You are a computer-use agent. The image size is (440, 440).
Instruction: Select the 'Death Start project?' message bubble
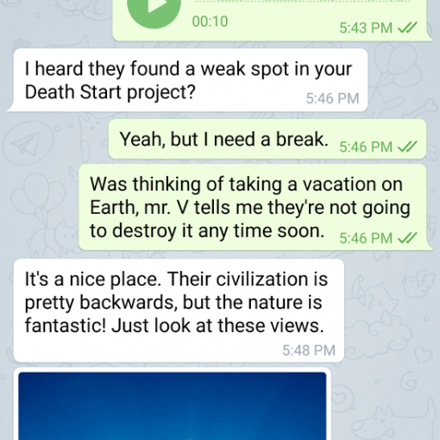[187, 80]
